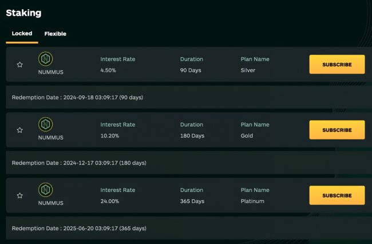Viewport: 372px width, 244px height.
Task: Click the NUMMUS coin logo in the Gold row
Action: coord(45,125)
